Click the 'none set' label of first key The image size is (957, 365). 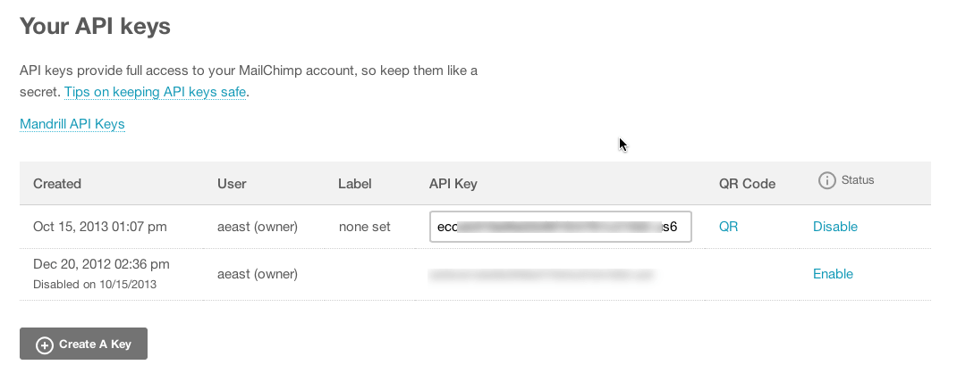[364, 227]
